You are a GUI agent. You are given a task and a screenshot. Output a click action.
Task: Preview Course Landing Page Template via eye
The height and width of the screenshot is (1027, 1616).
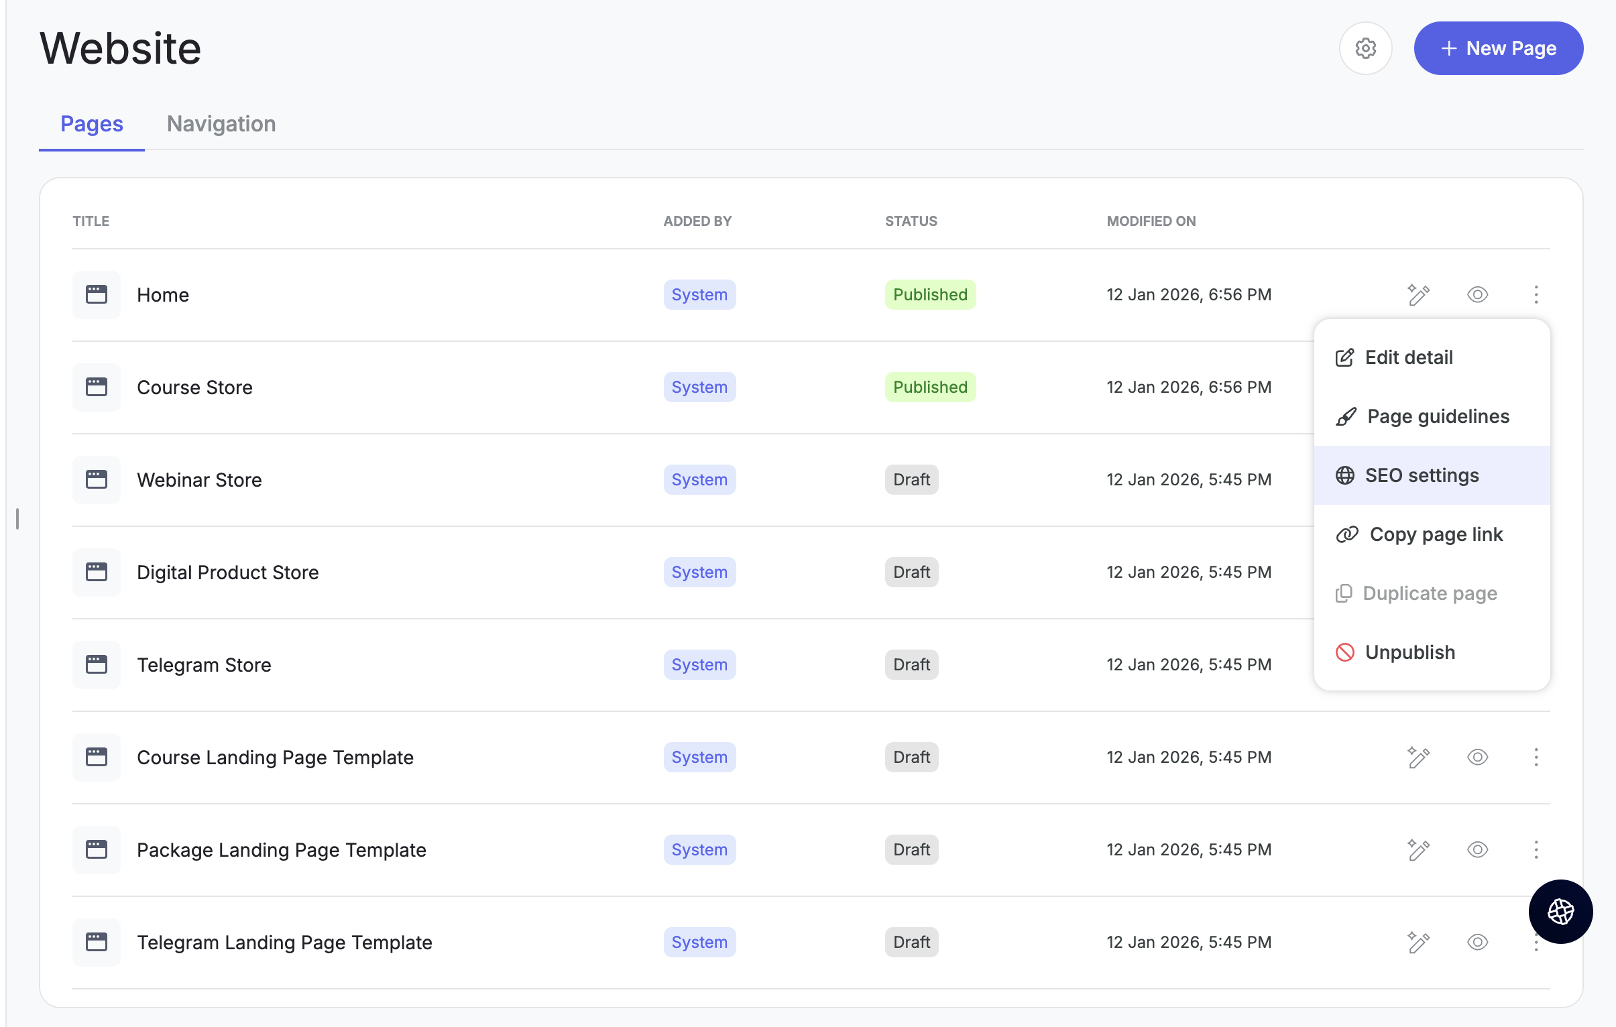1477,758
